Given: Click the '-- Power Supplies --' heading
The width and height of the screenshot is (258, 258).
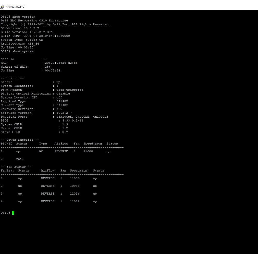Looking at the screenshot, I should 20,140.
